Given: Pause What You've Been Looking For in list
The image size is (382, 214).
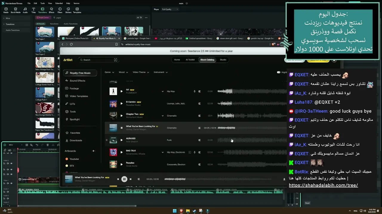Looking at the screenshot, I should click(x=121, y=128).
